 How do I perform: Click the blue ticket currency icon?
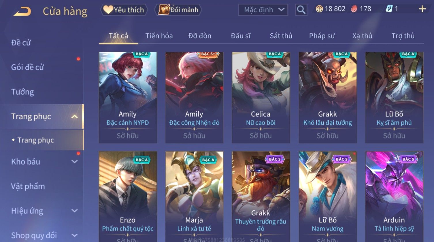pos(389,9)
